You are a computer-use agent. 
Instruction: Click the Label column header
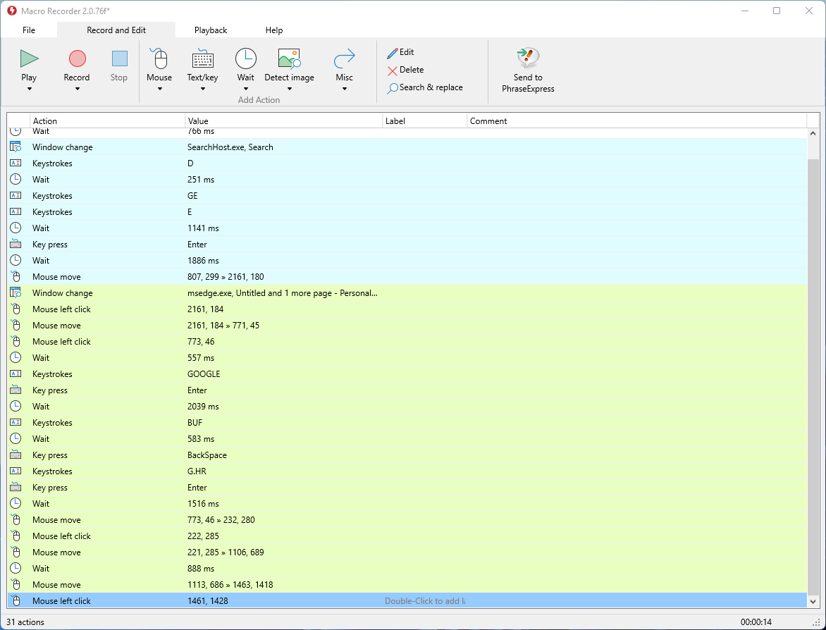point(424,121)
